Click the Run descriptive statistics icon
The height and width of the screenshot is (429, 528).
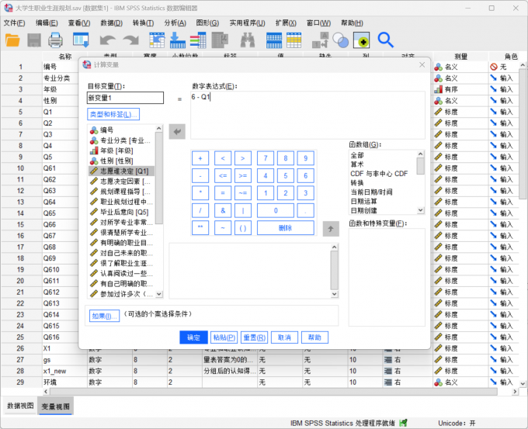(x=220, y=40)
